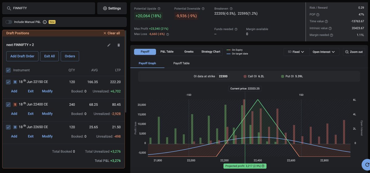Click the Add Draft Order button
Viewport: 370px width, 173px height.
[x=22, y=56]
